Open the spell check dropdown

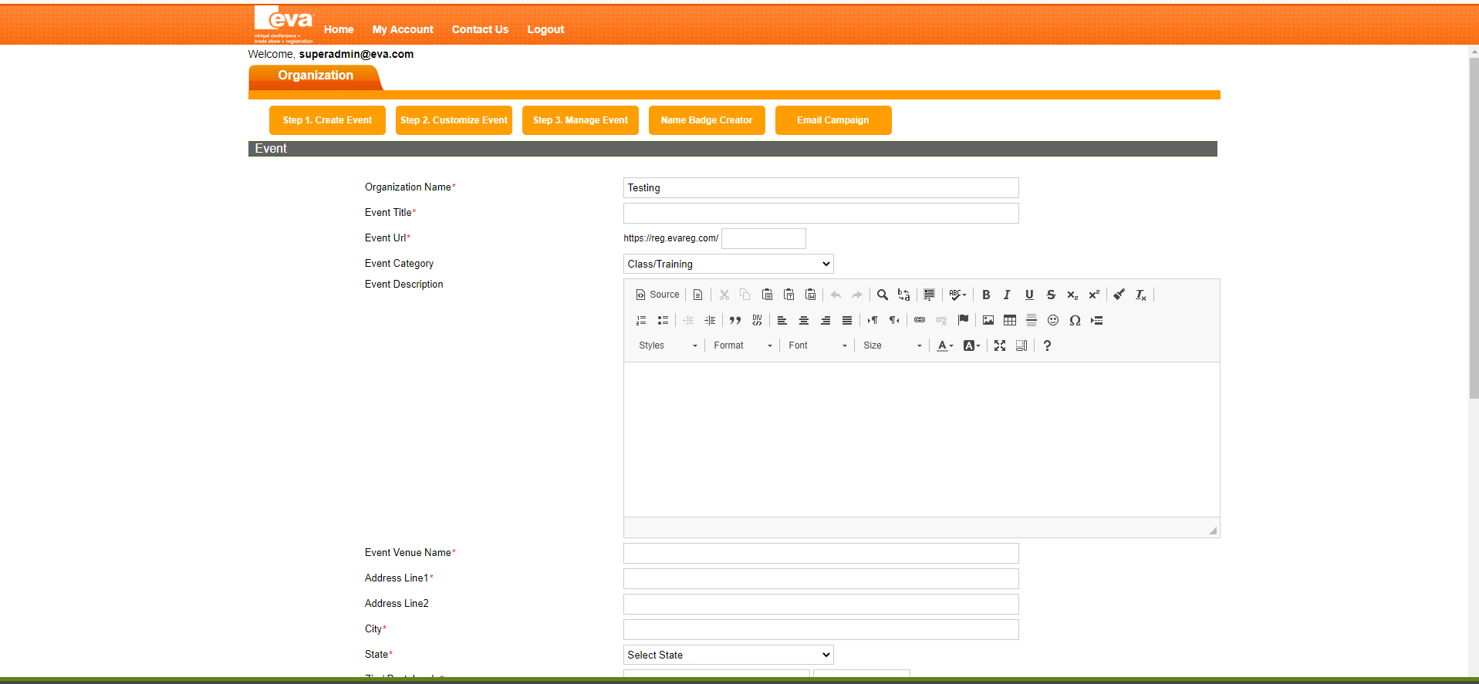tap(957, 295)
